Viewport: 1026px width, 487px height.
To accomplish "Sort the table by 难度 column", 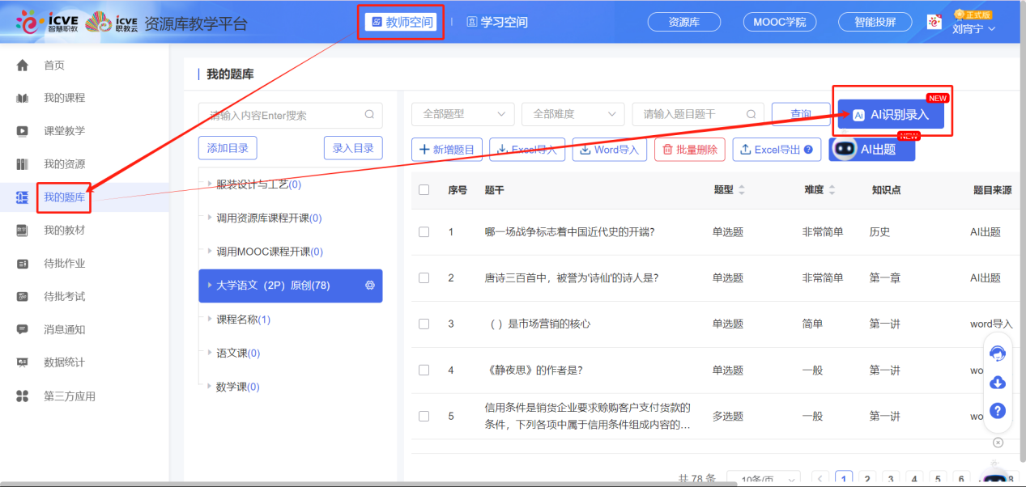I will coord(832,190).
